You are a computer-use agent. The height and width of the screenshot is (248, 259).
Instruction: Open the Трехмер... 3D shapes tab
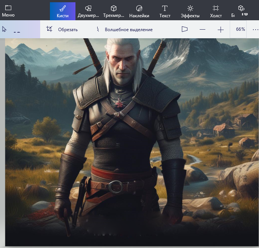(x=114, y=11)
